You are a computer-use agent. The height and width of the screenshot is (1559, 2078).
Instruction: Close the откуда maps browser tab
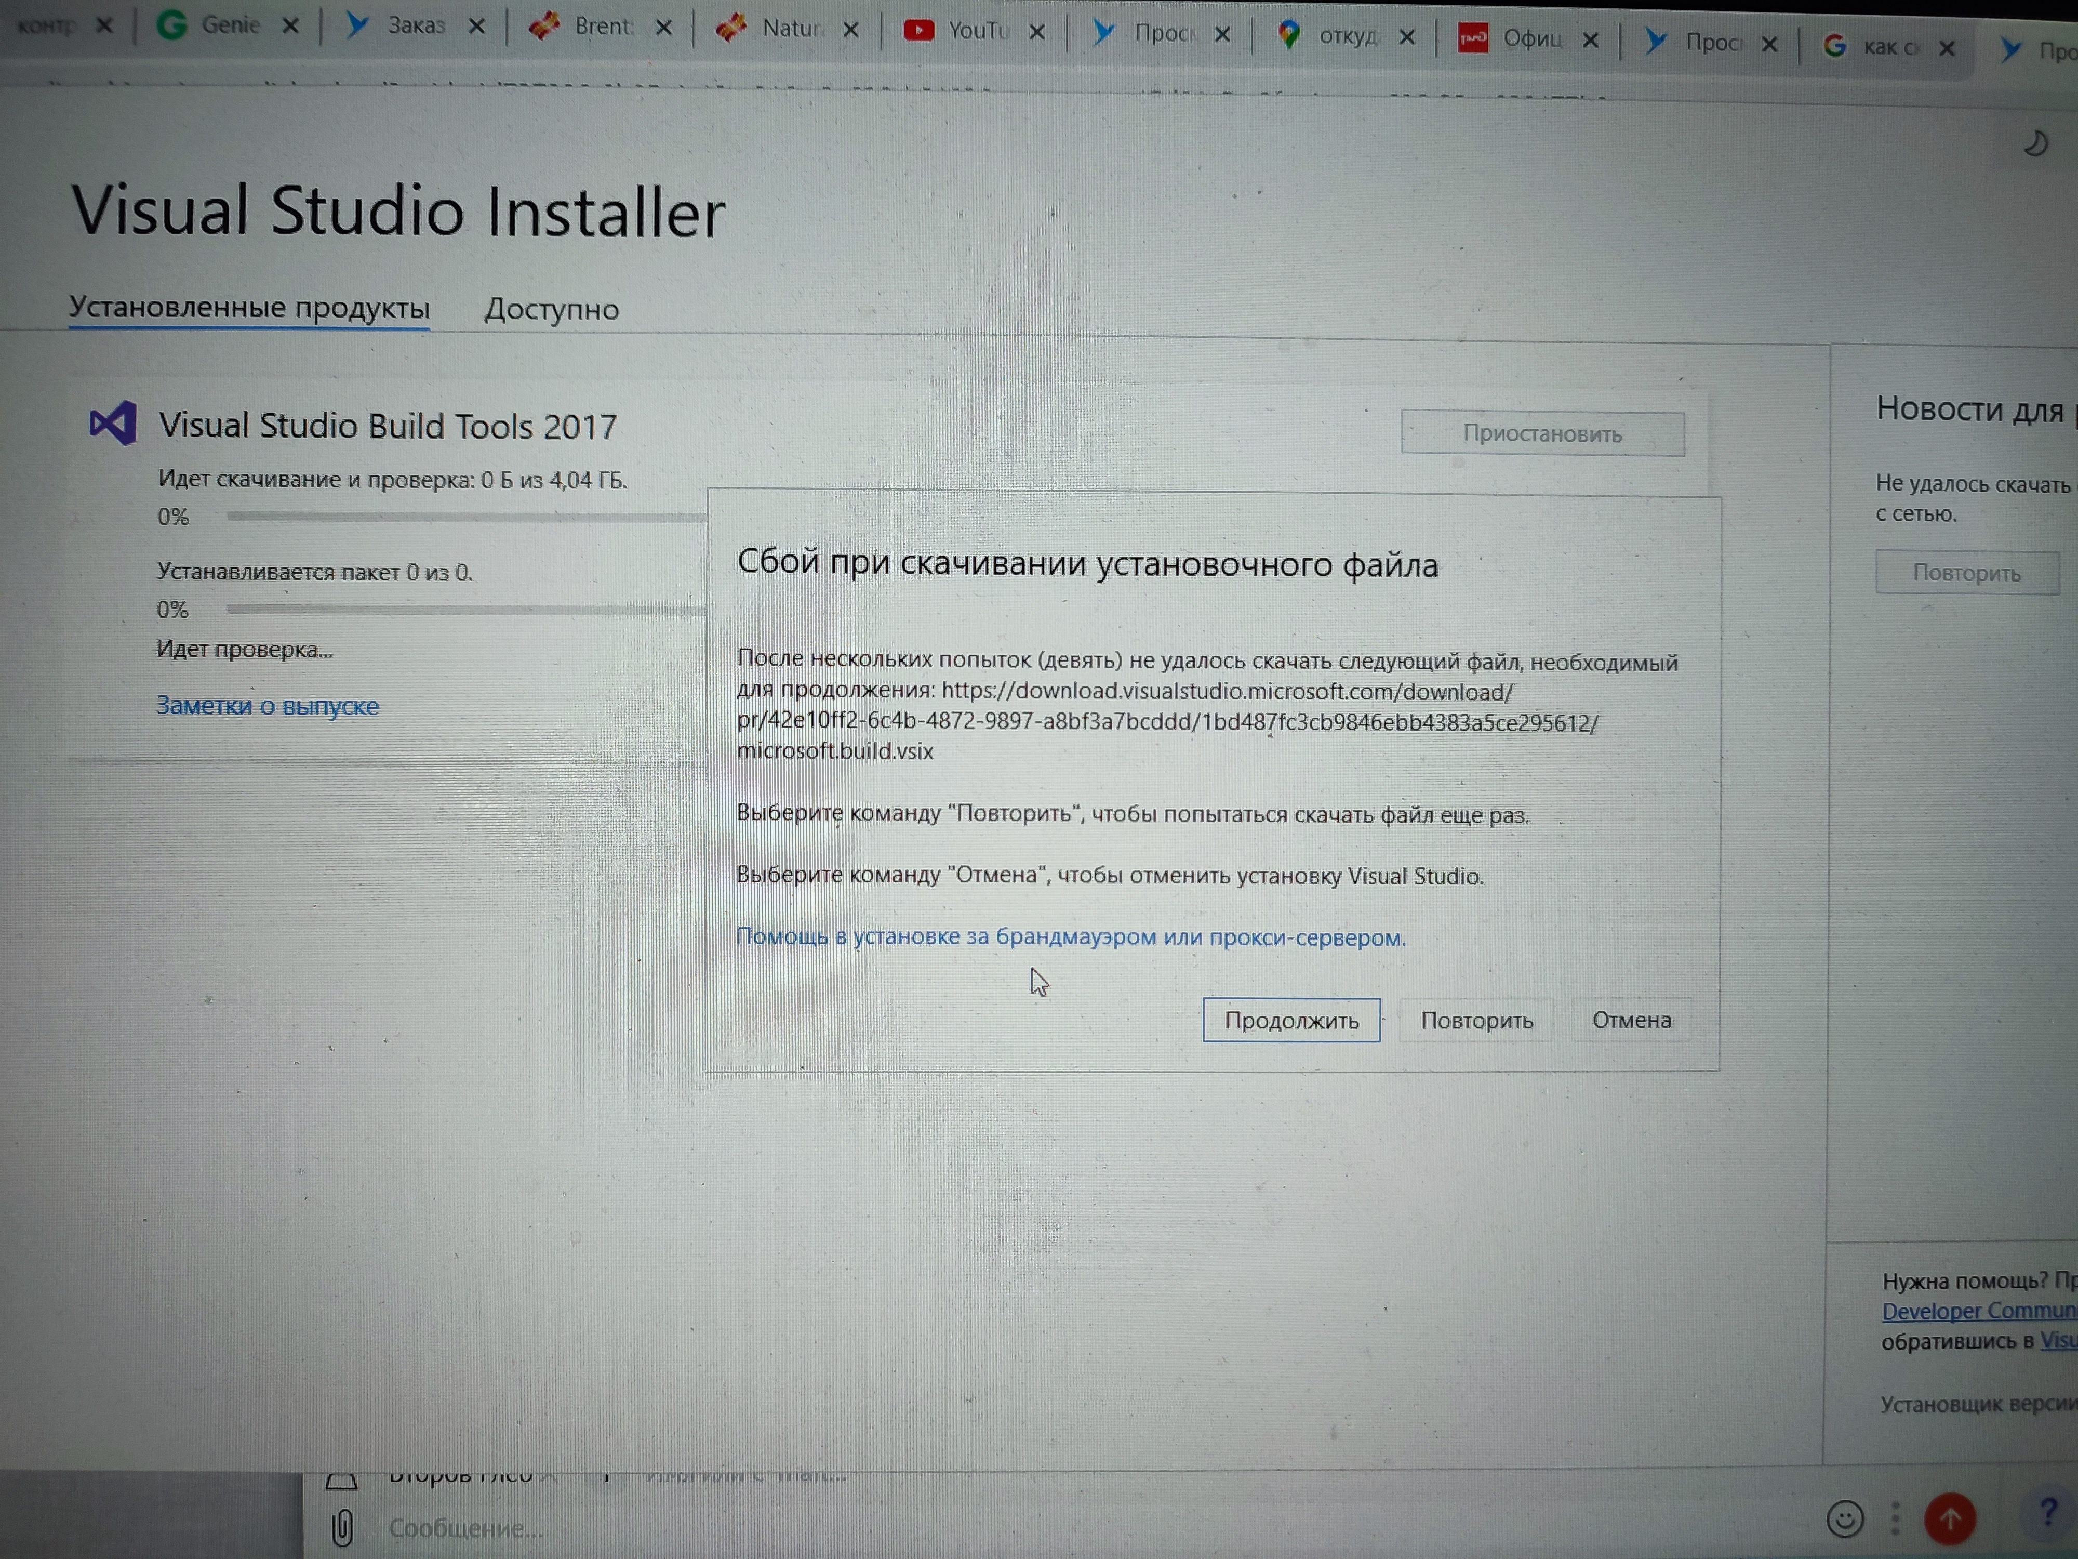pyautogui.click(x=1407, y=37)
